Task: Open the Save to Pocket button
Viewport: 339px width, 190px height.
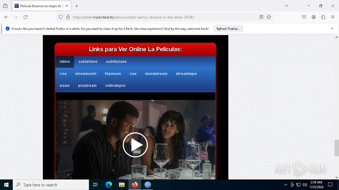Action: coord(304,17)
